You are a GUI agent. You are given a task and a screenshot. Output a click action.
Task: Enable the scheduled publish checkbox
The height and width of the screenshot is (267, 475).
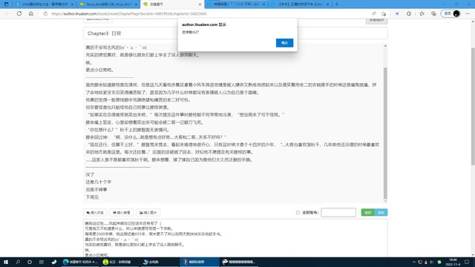[x=298, y=213]
